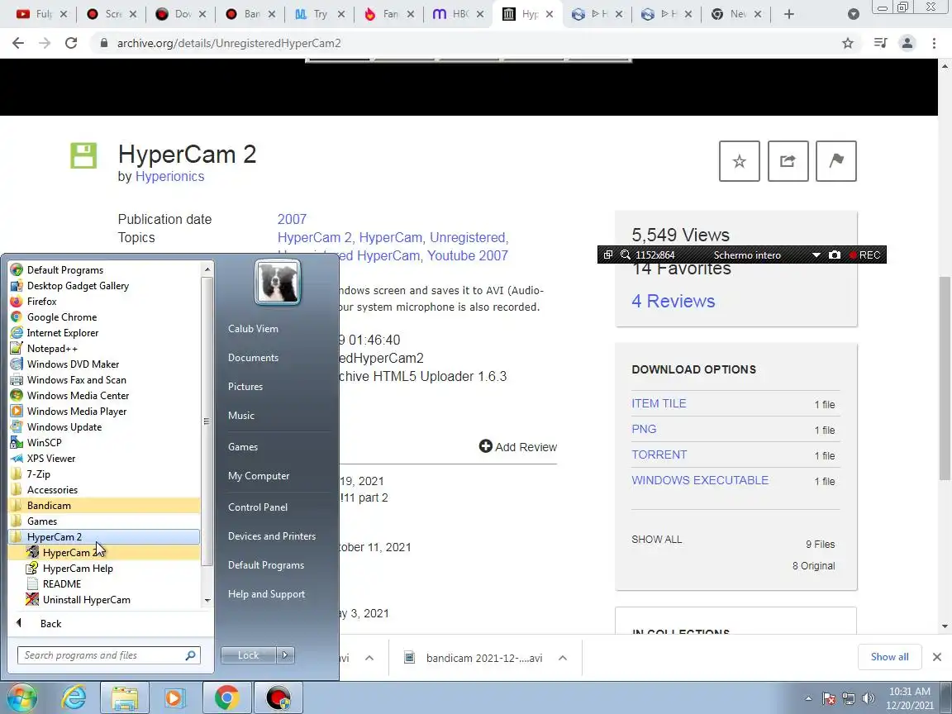Open Documents in start menu
Image resolution: width=952 pixels, height=714 pixels.
click(x=253, y=358)
